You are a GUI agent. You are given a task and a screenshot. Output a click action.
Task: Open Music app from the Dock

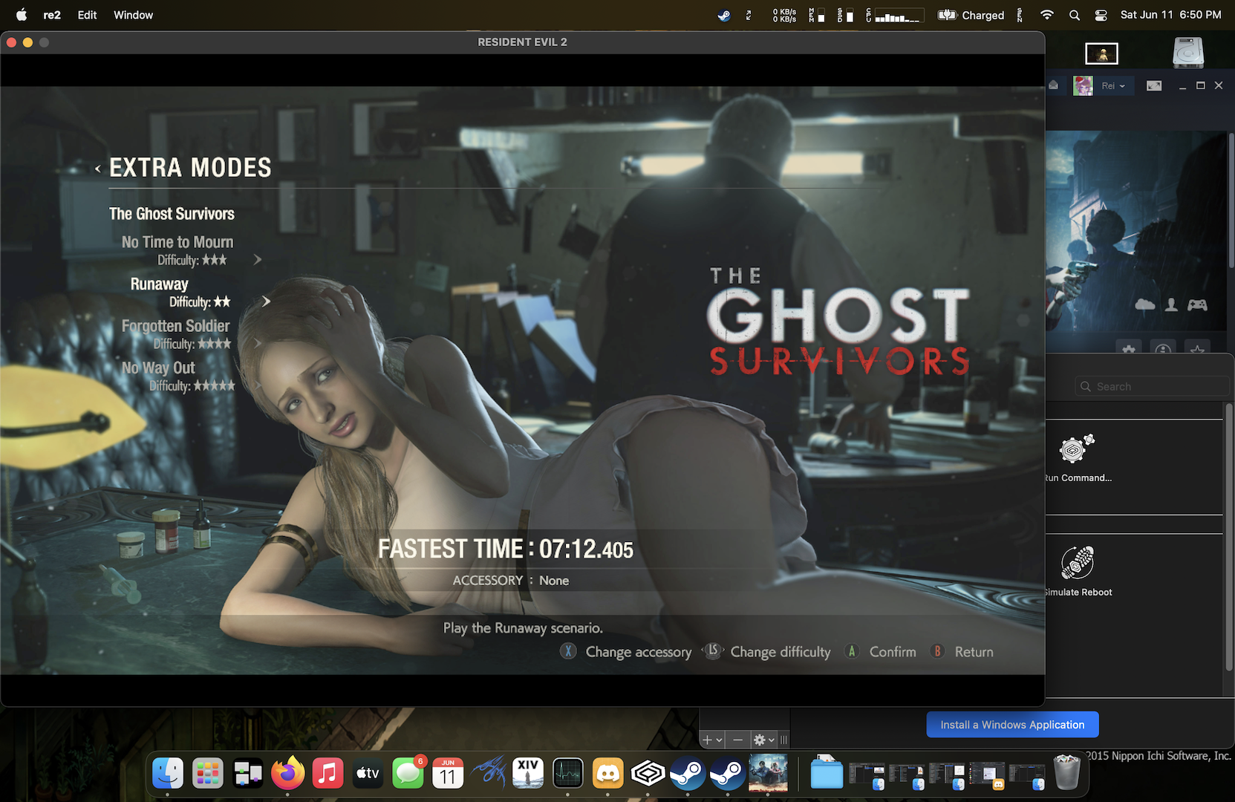point(328,774)
